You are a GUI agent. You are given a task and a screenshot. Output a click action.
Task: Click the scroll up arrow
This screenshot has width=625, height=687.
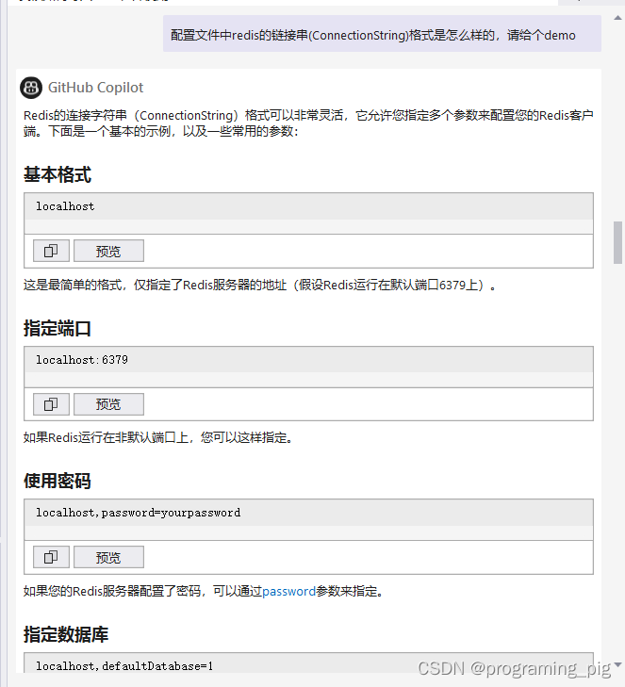(x=618, y=18)
